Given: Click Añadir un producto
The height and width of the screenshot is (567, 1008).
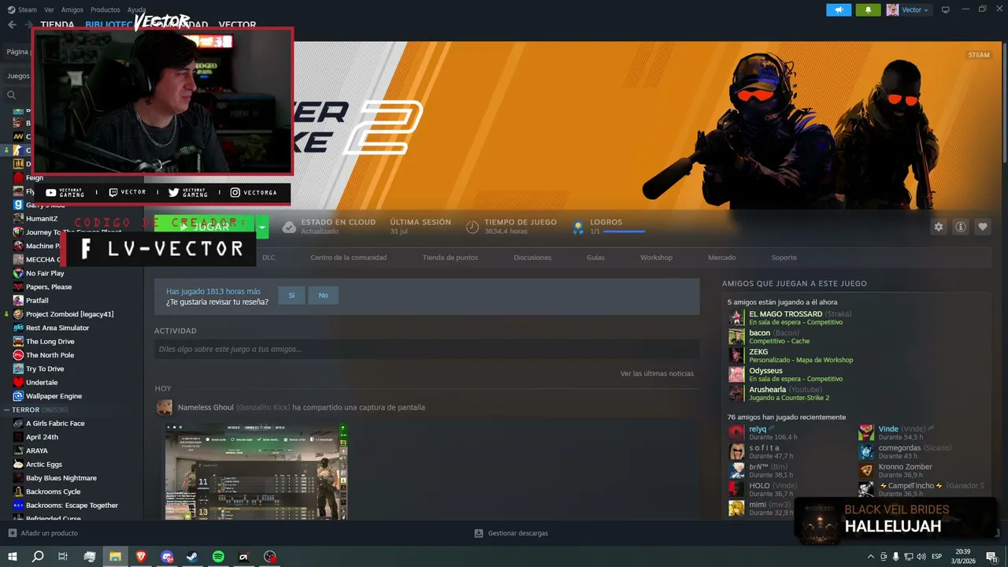Looking at the screenshot, I should click(x=43, y=533).
